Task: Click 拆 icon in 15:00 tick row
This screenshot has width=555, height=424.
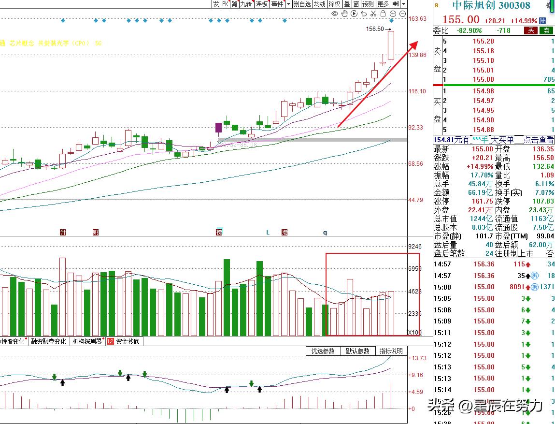Action: pos(534,287)
